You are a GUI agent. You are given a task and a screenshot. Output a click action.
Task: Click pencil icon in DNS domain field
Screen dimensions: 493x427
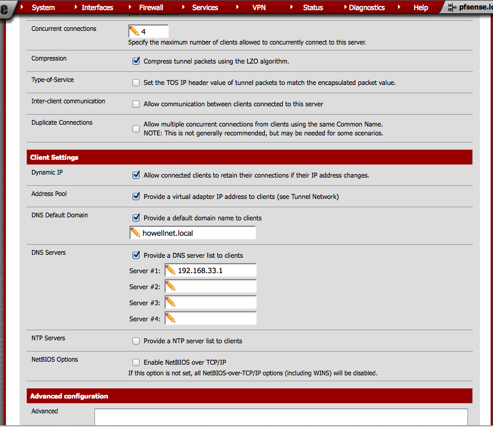135,232
